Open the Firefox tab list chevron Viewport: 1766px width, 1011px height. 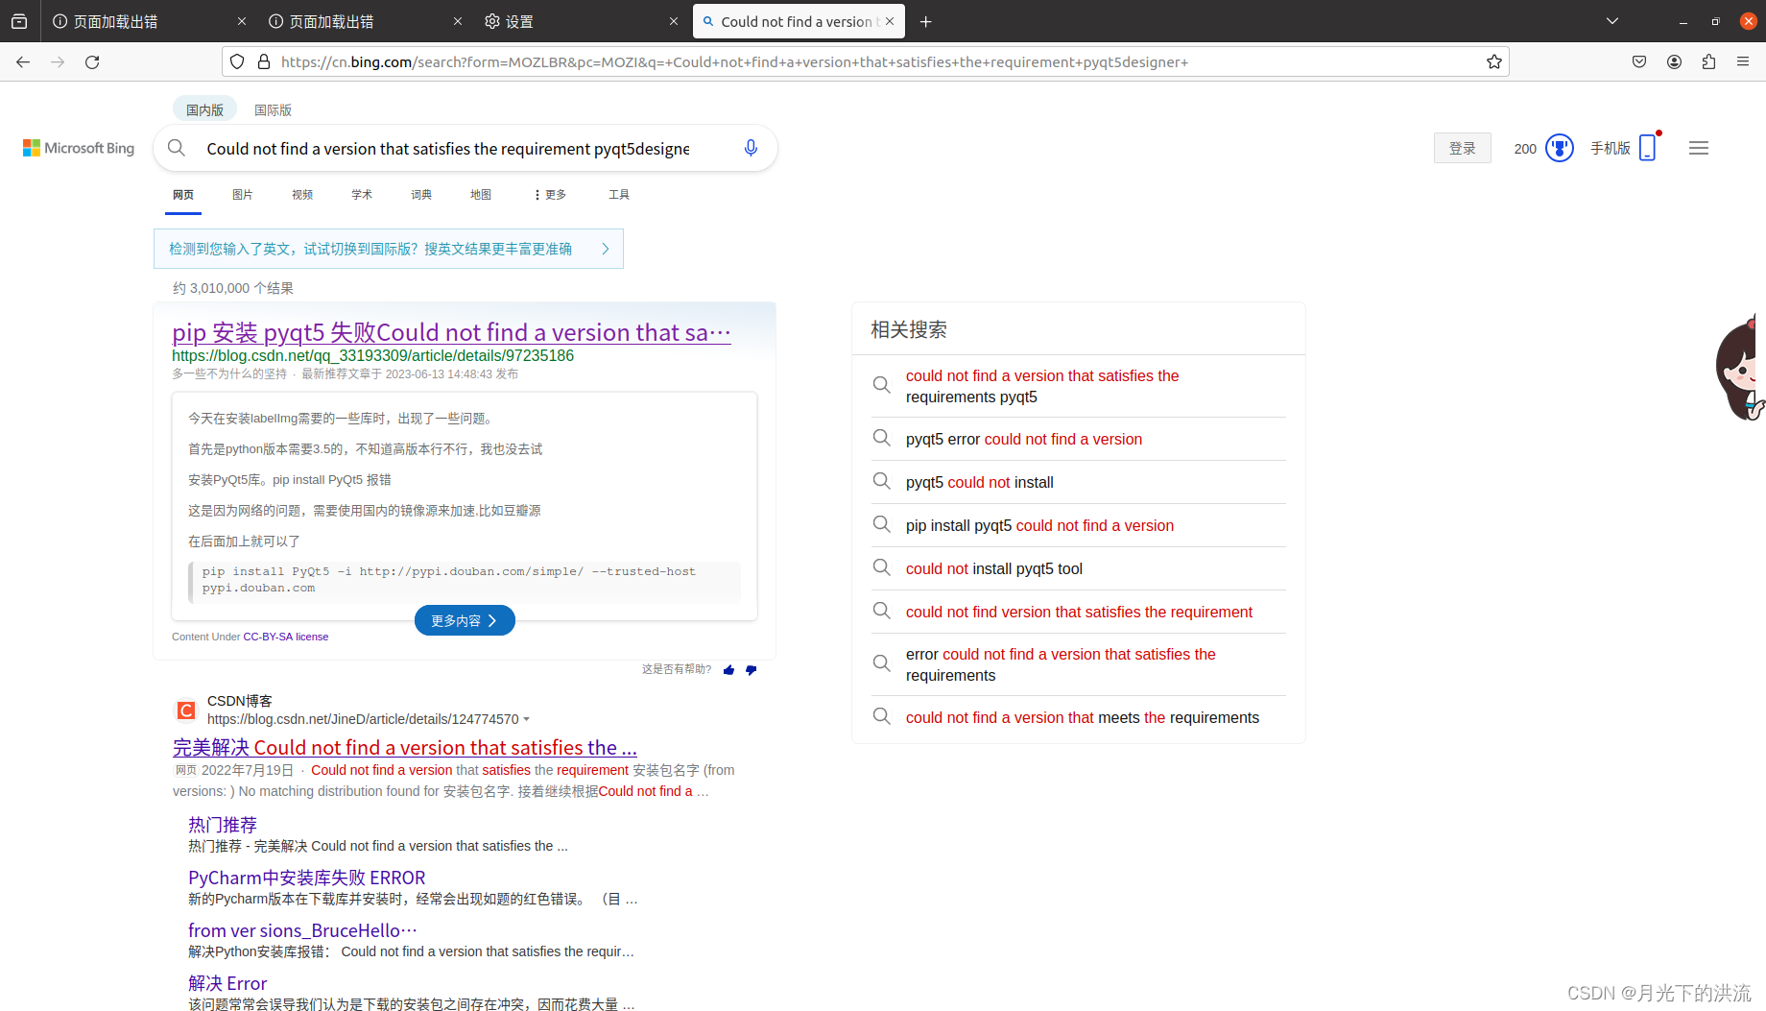pyautogui.click(x=1611, y=20)
